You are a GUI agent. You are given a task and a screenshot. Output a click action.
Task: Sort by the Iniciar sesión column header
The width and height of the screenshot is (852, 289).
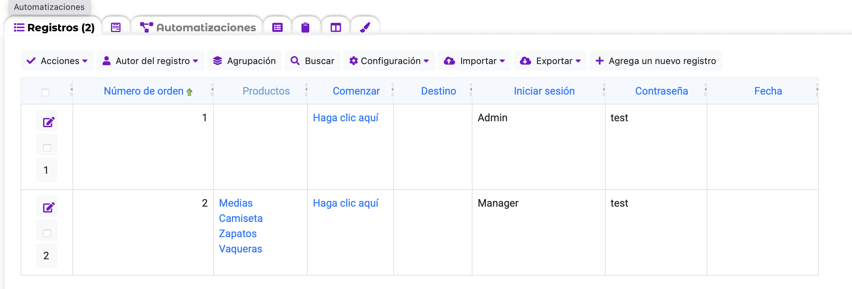click(544, 91)
